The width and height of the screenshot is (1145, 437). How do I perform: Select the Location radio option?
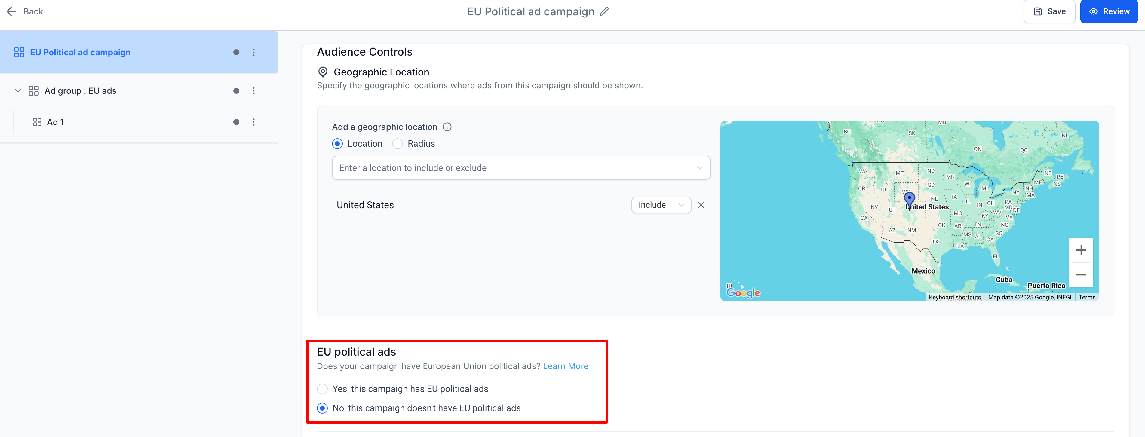337,144
